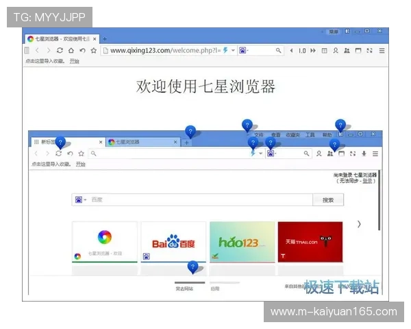Reload the qixing123 welcome page

60,50
